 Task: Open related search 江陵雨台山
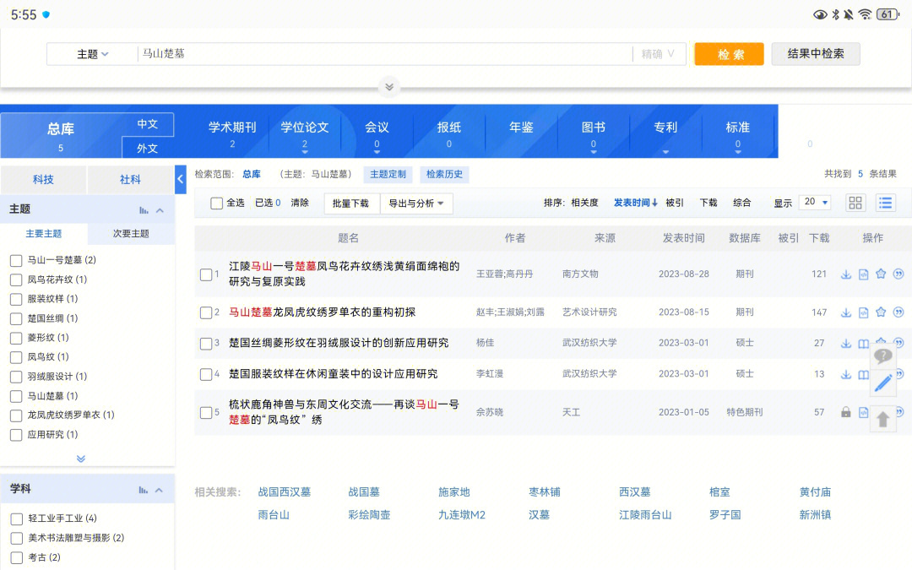pos(645,515)
